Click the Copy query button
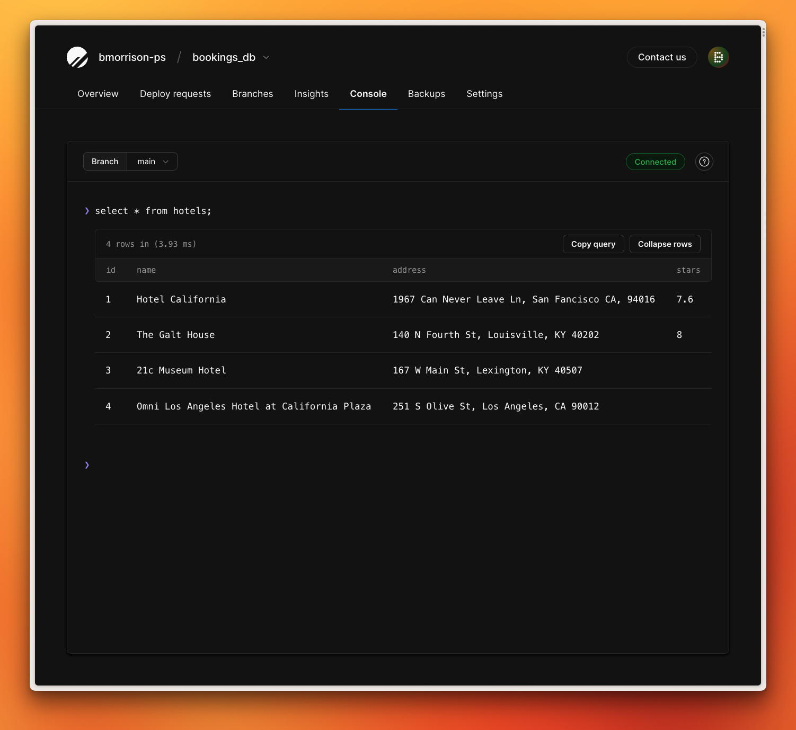The height and width of the screenshot is (730, 796). pyautogui.click(x=593, y=244)
